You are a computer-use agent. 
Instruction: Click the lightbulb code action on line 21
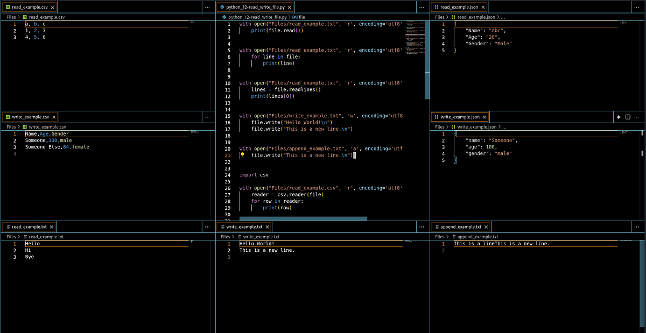coord(242,155)
